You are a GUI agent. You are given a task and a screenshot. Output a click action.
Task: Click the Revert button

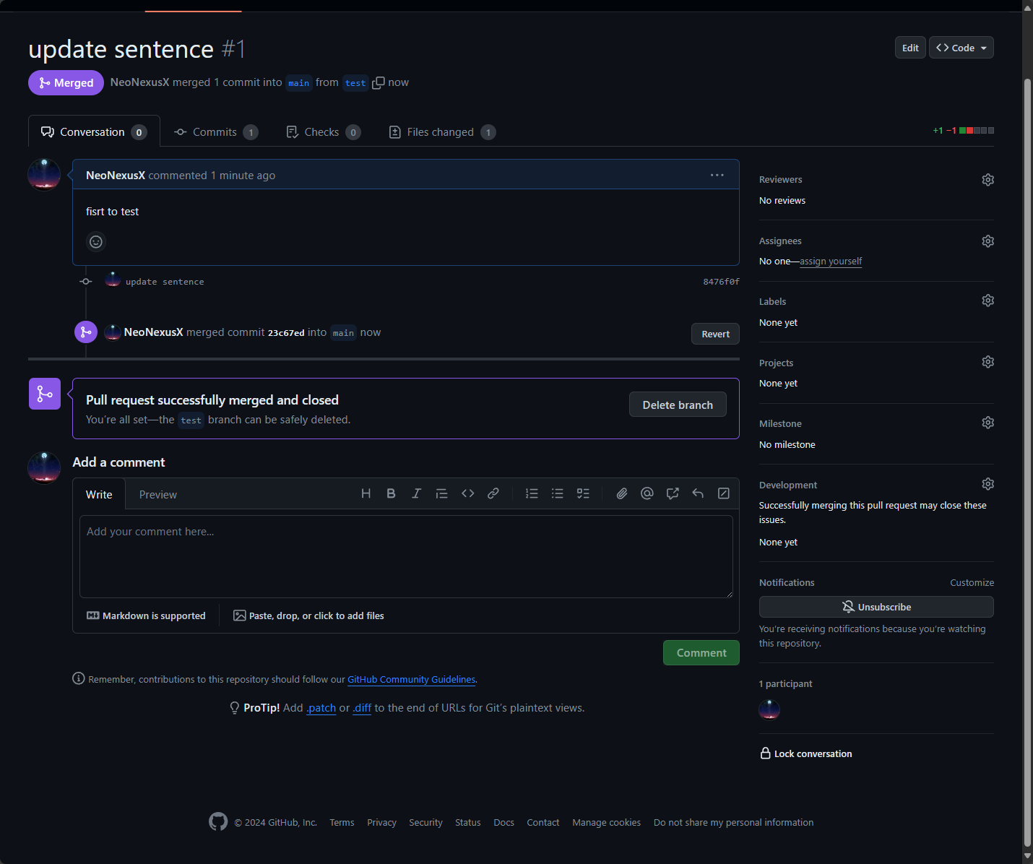pyautogui.click(x=715, y=334)
